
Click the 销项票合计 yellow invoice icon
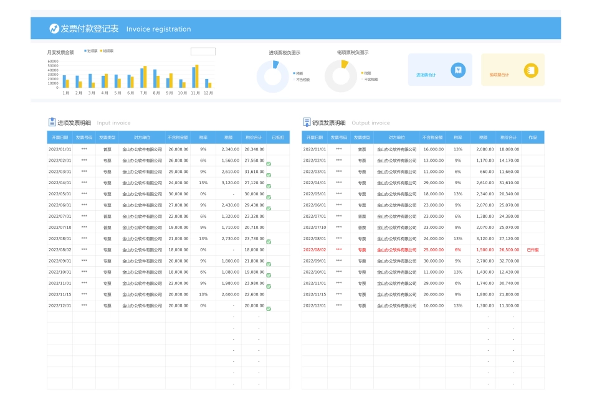coord(532,70)
